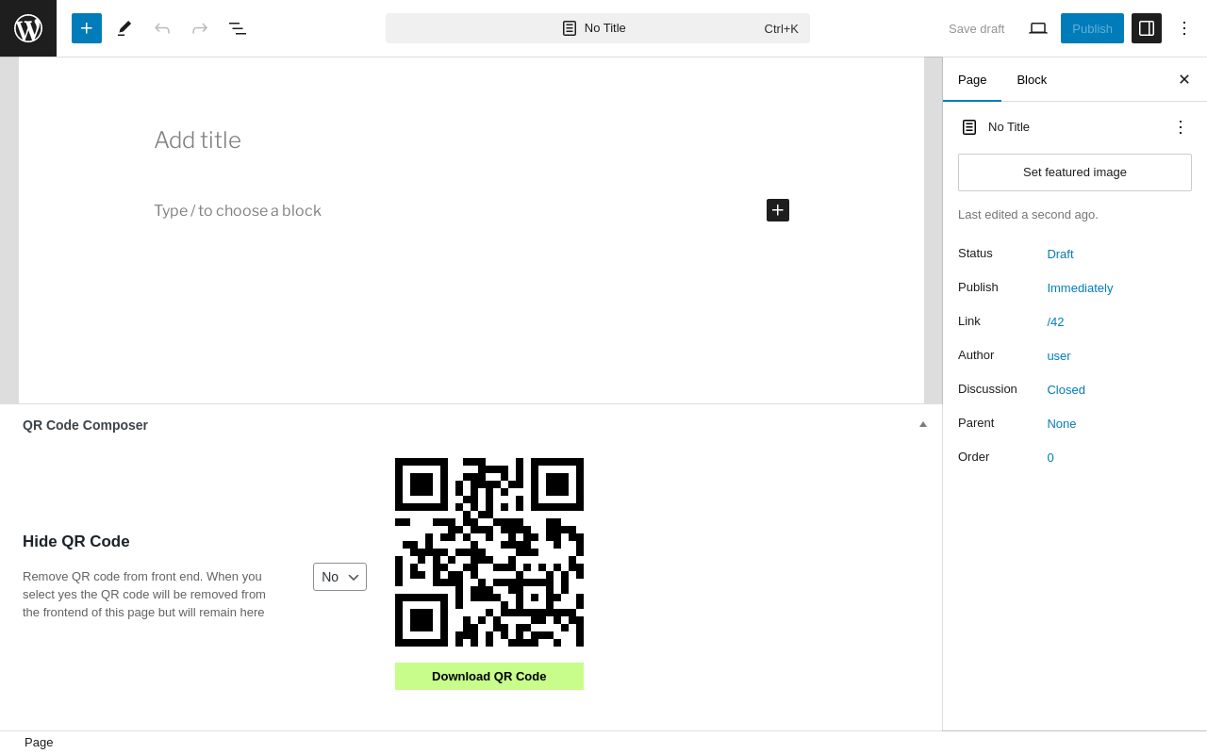Click the Undo arrow
Screen dimensions: 1207x754
coord(162,28)
